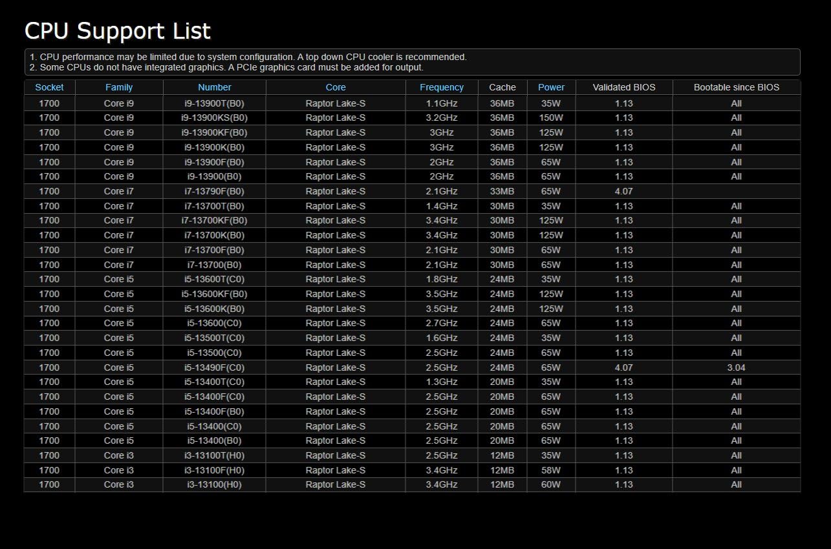Select the i9-13900KS(B0) processor cell
Viewport: 831px width, 549px height.
(214, 118)
